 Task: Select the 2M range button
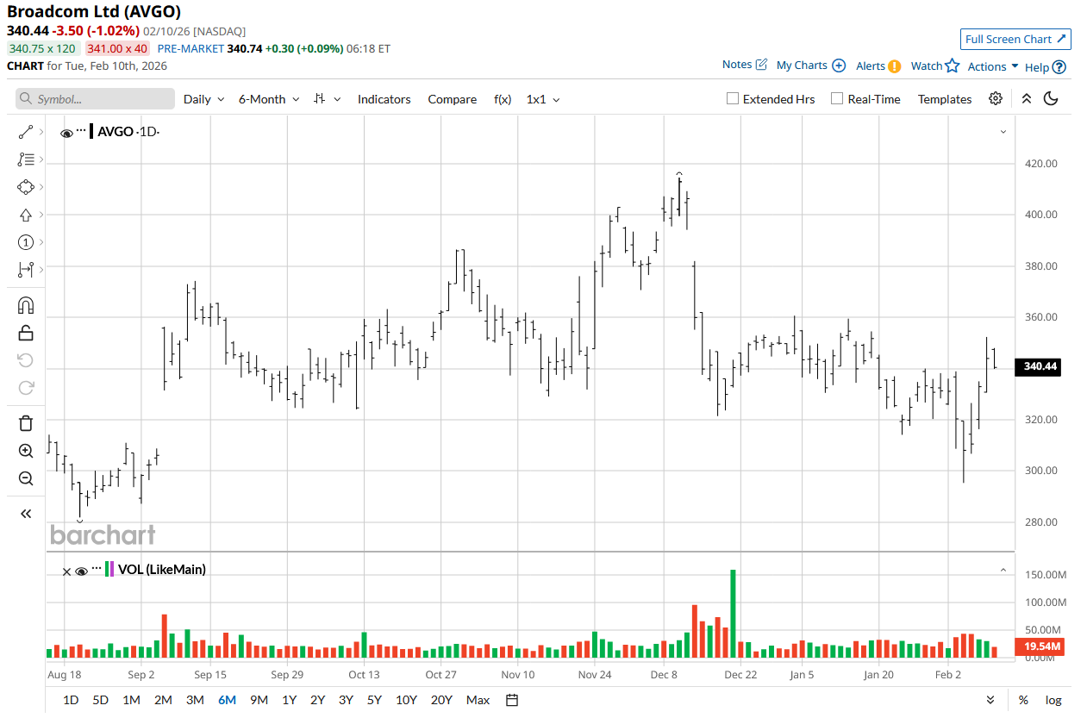click(x=163, y=700)
